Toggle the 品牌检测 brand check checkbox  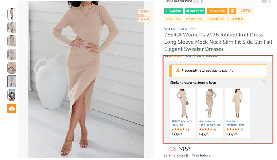(168, 11)
